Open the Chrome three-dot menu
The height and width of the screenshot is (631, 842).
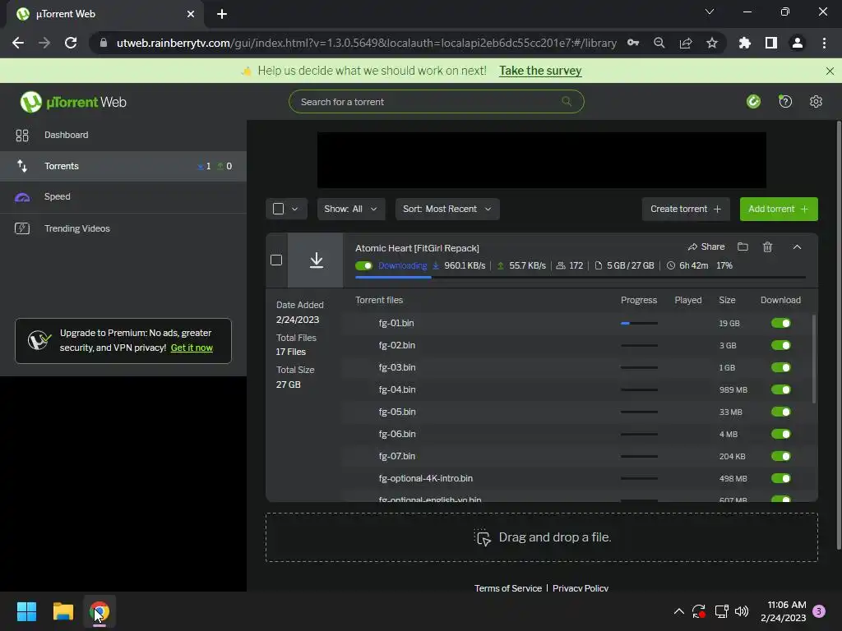tap(824, 43)
